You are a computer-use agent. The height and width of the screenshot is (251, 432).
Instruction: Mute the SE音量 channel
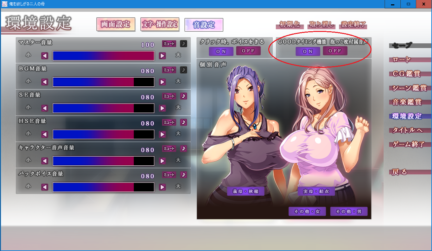[x=169, y=96]
